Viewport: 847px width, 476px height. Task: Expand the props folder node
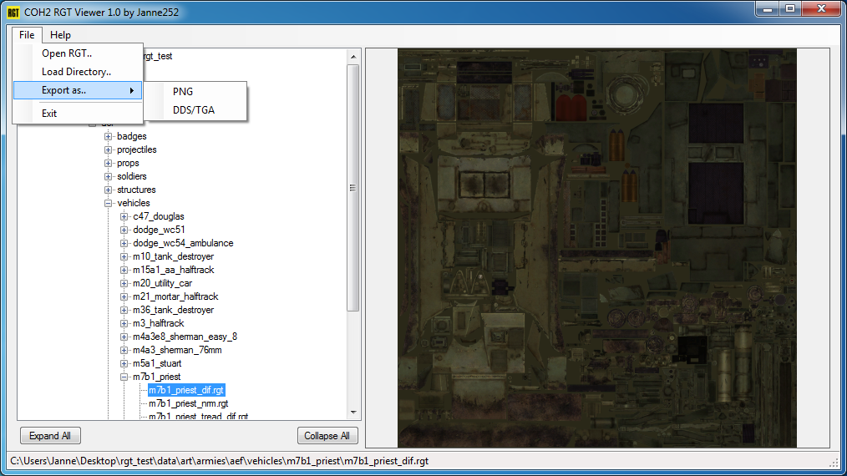tap(108, 163)
